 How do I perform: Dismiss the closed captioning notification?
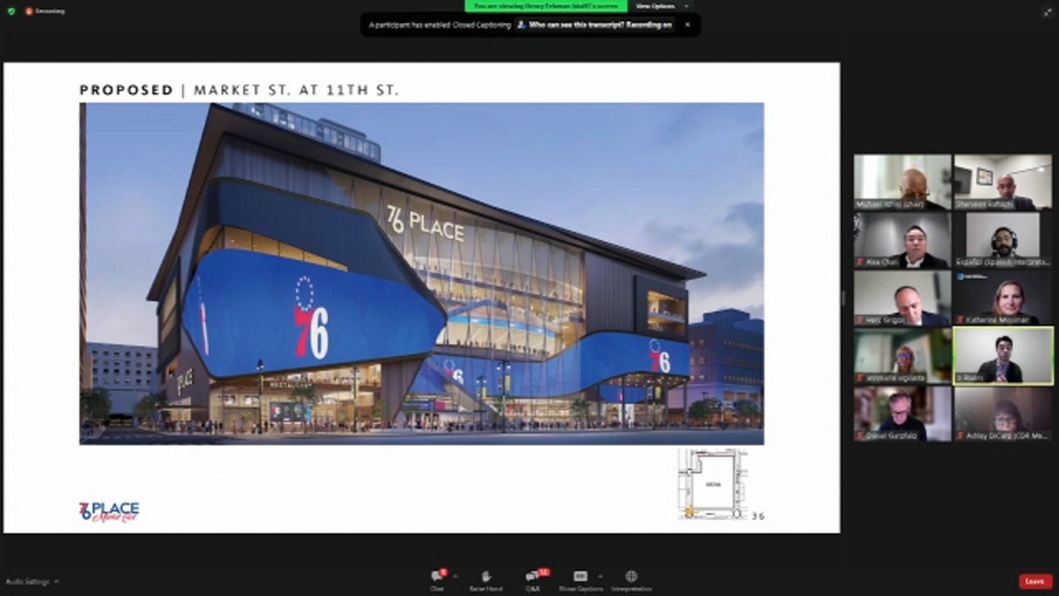(687, 24)
